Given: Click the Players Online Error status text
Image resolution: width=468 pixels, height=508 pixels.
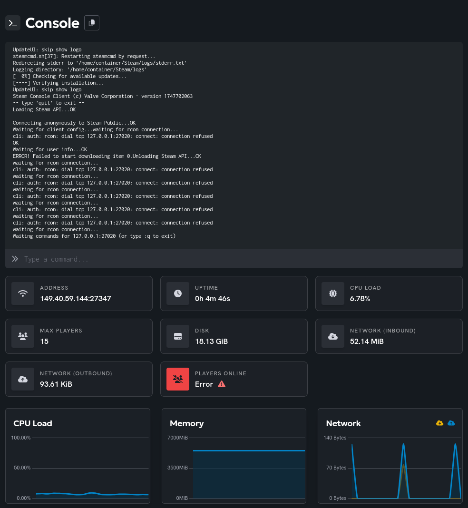Looking at the screenshot, I should coord(204,384).
